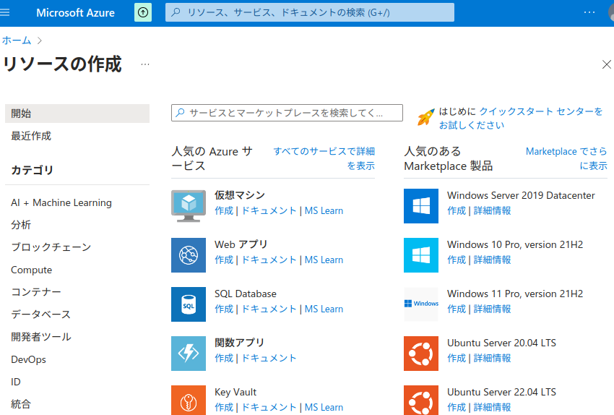Open 詳細情報 for Ubuntu Server 22.04 LTS
The height and width of the screenshot is (415, 614).
pyautogui.click(x=492, y=408)
